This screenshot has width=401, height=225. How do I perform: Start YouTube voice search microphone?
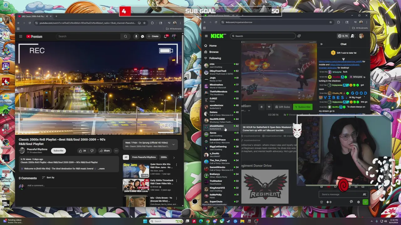click(x=136, y=36)
